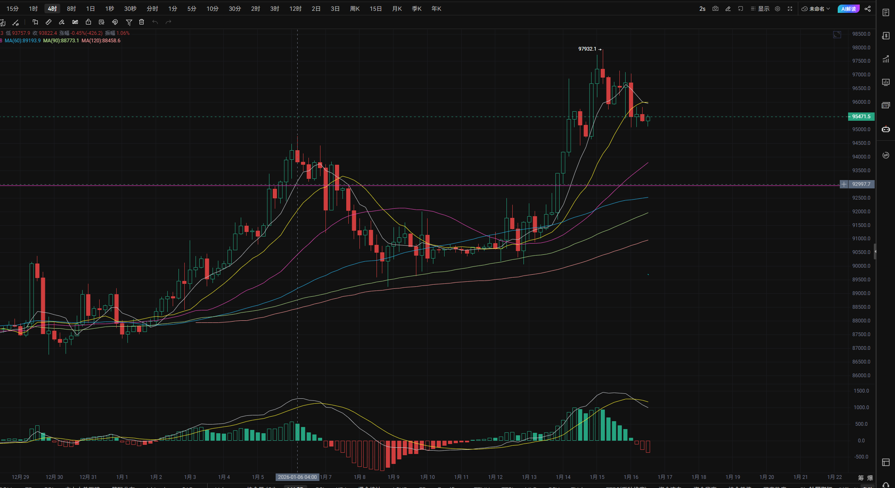Image resolution: width=895 pixels, height=488 pixels.
Task: Click the 95471.5 current price label
Action: (x=861, y=117)
